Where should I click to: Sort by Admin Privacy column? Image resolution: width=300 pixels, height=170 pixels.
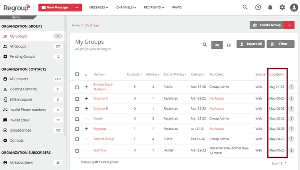[x=175, y=74]
